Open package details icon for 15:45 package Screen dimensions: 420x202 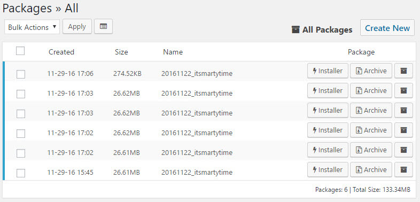(403, 169)
